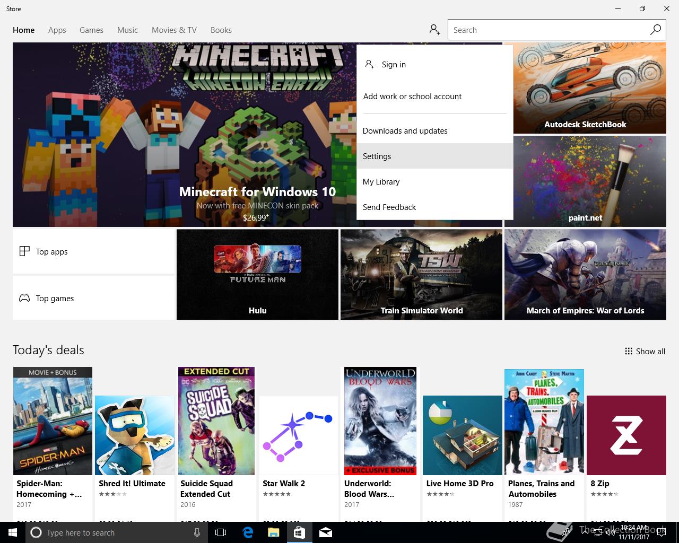Click the taskbar microphone icon
The image size is (679, 543).
point(197,532)
